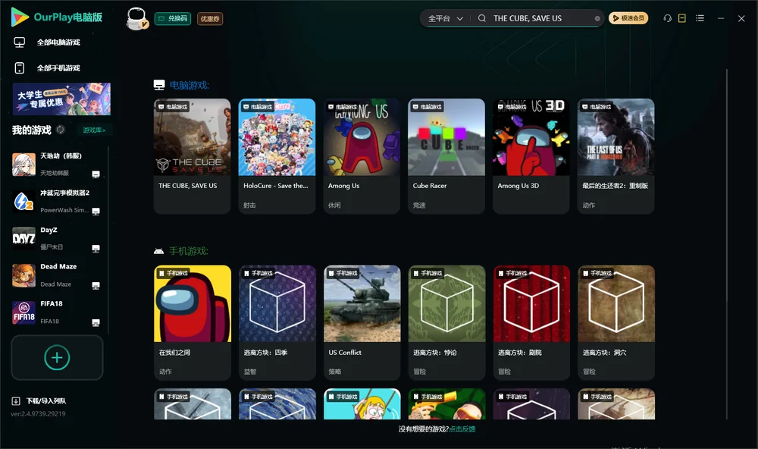Open the 优惠券 coupons button
The width and height of the screenshot is (758, 449).
(x=210, y=19)
